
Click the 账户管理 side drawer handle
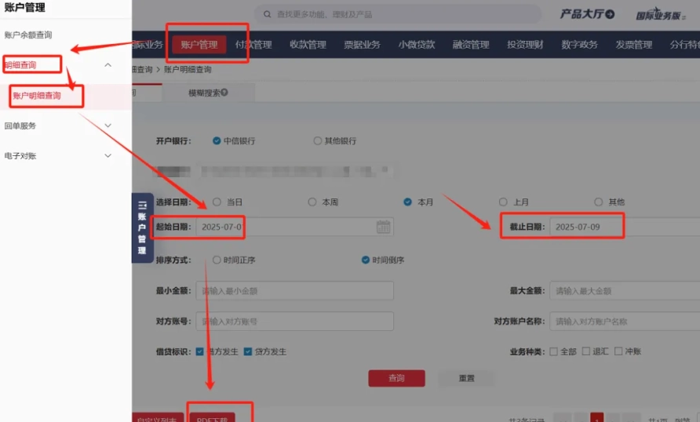[142, 227]
